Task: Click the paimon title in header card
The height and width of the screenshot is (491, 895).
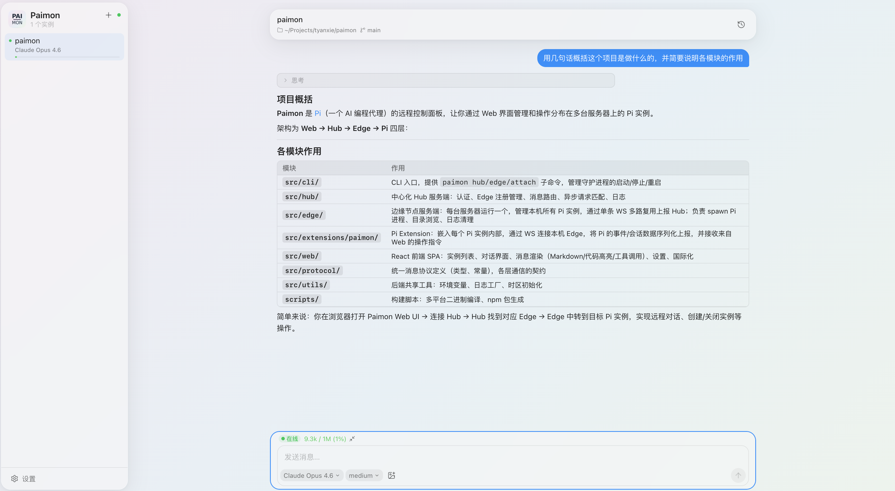Action: [x=290, y=20]
